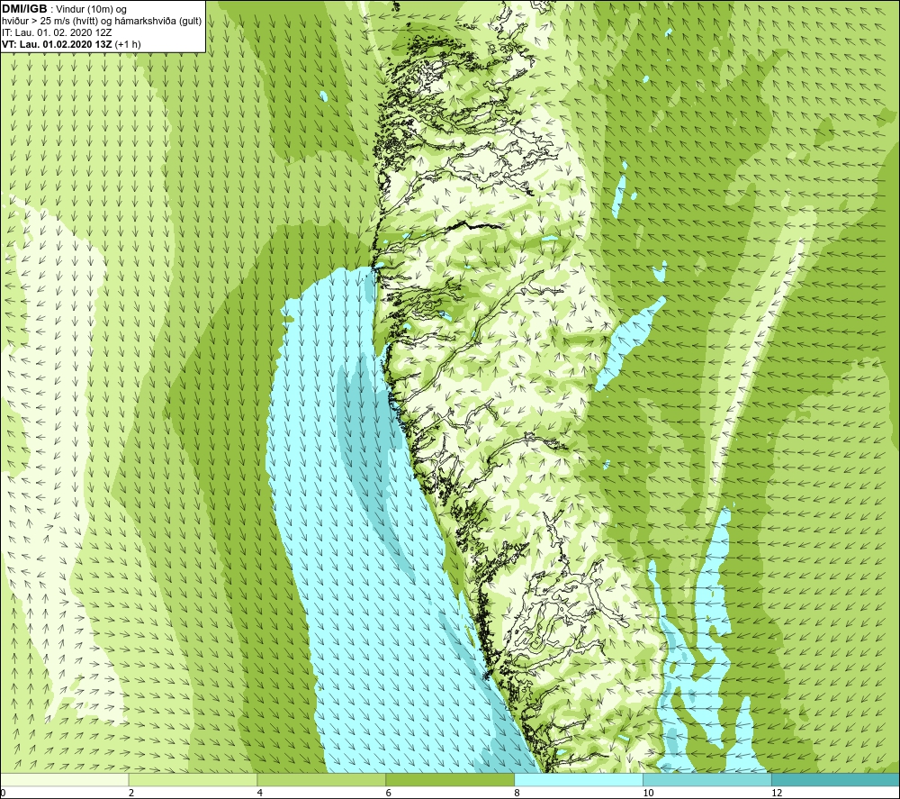Click the 6–8 m/s dark green legend swatch
This screenshot has height=799, width=900.
click(450, 779)
